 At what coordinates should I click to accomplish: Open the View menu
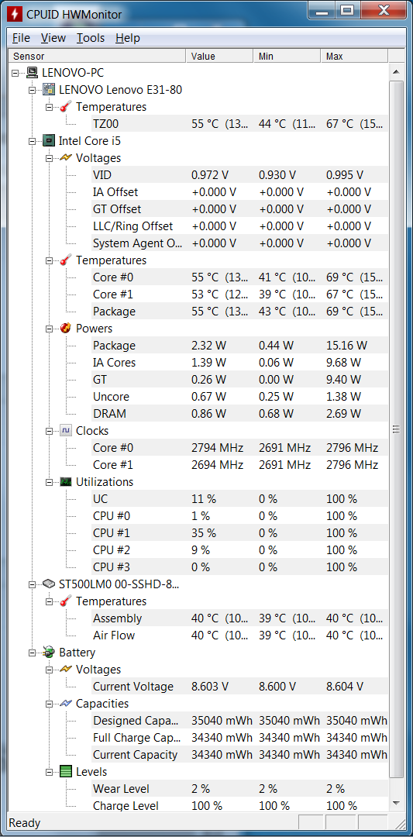53,38
